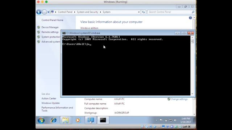The width and height of the screenshot is (232, 130).
Task: Open Windows Explorer from the taskbar
Action: coord(65,120)
